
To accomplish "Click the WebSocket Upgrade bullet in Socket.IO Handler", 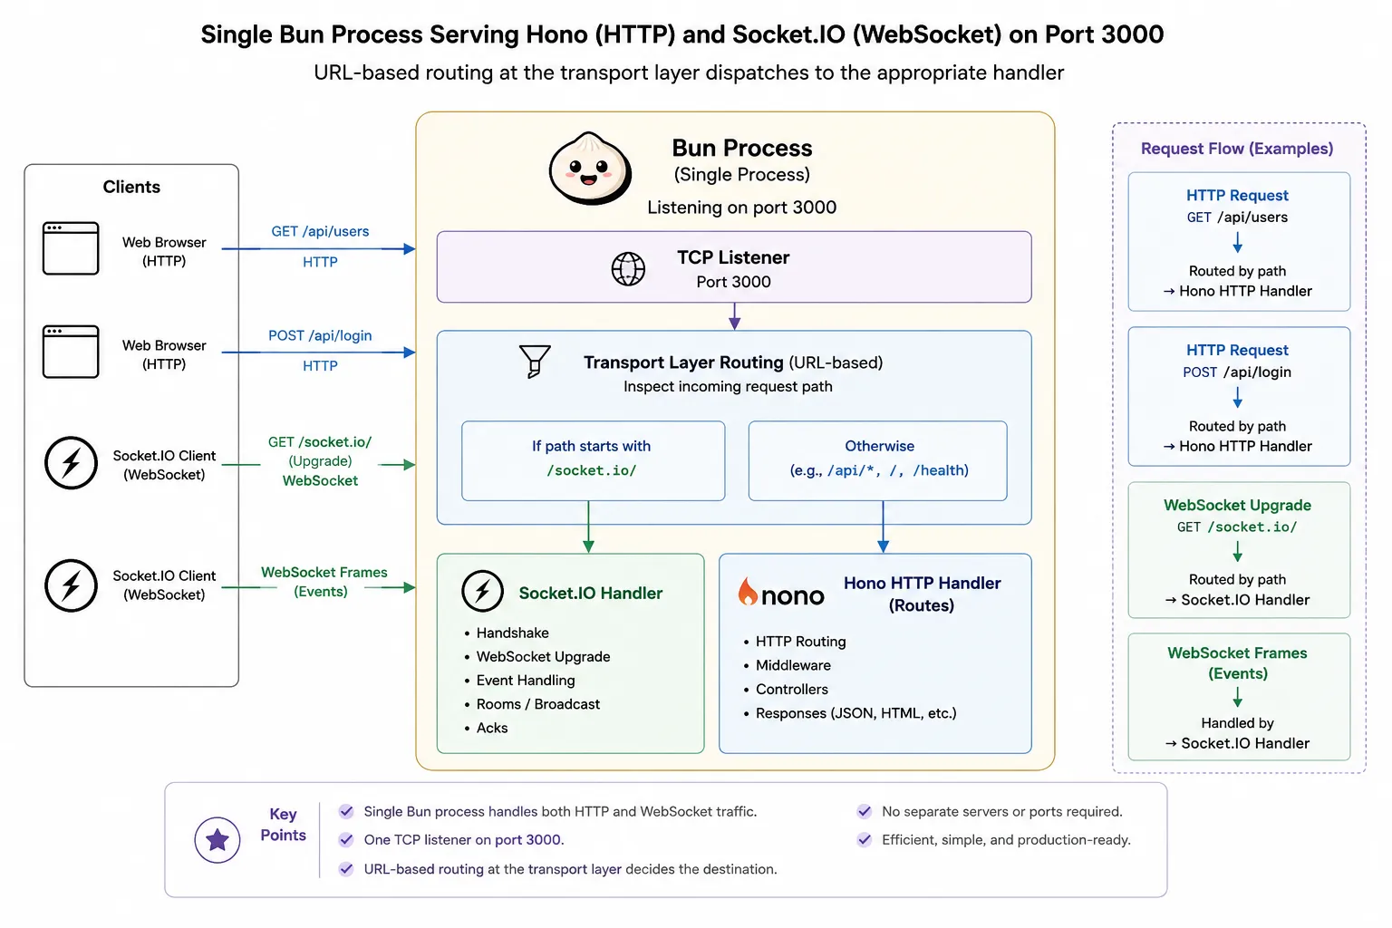I will 543,656.
